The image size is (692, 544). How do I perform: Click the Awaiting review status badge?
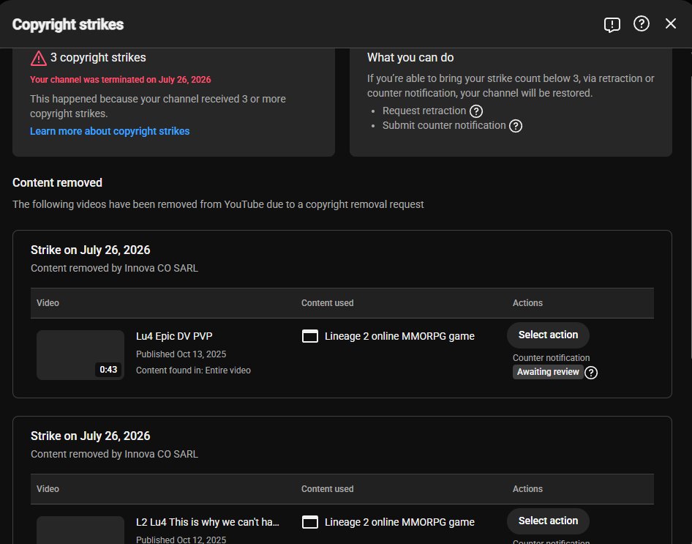point(548,372)
